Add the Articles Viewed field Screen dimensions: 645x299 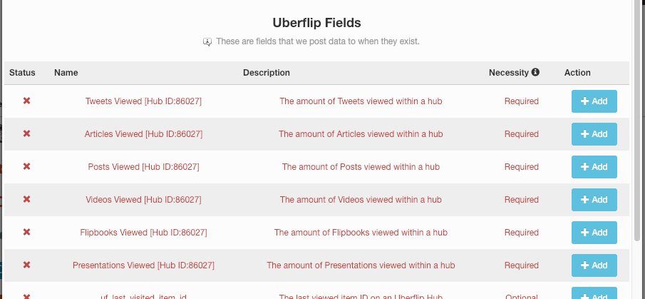point(594,134)
